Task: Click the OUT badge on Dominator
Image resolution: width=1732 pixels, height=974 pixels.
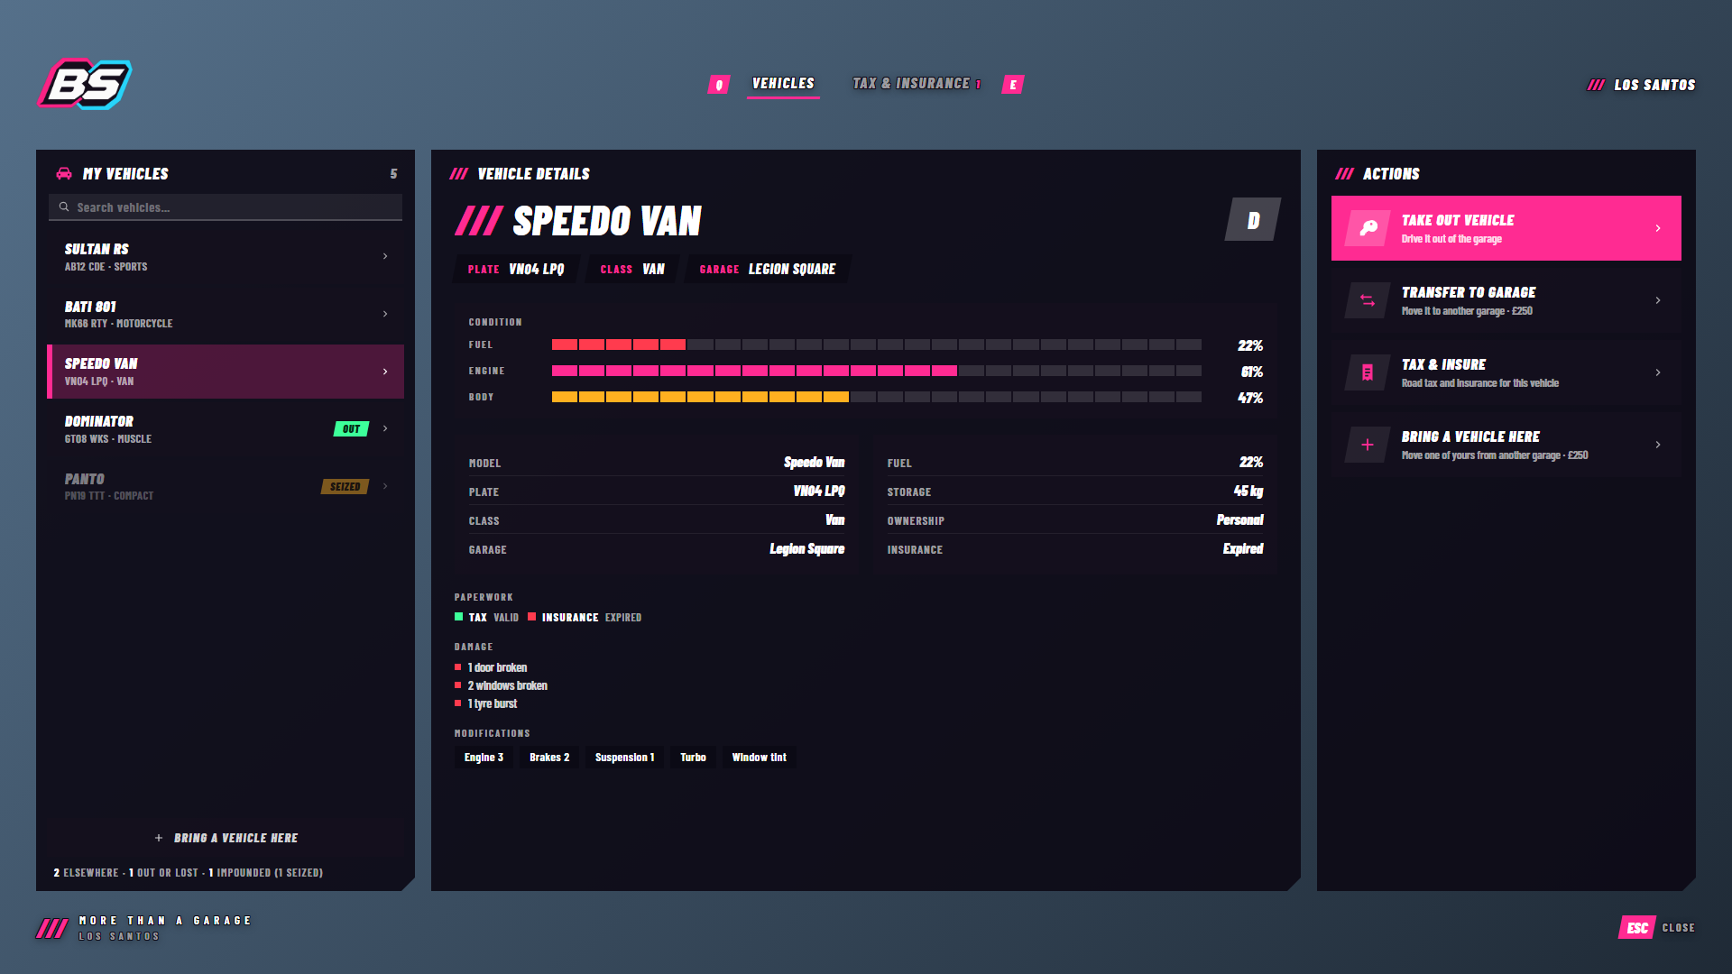Action: pyautogui.click(x=351, y=429)
